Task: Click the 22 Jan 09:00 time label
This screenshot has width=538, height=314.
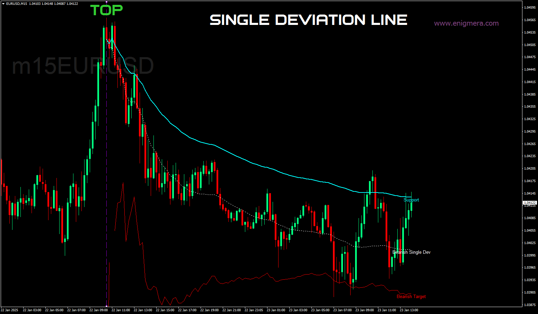Action: pyautogui.click(x=98, y=310)
